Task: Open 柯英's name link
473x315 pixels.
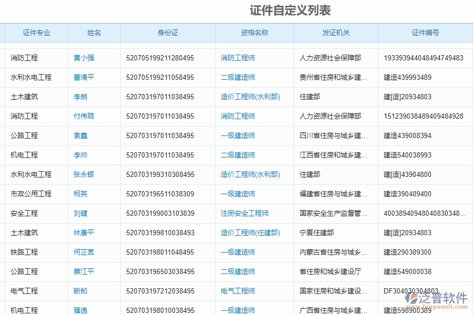Action: [80, 194]
